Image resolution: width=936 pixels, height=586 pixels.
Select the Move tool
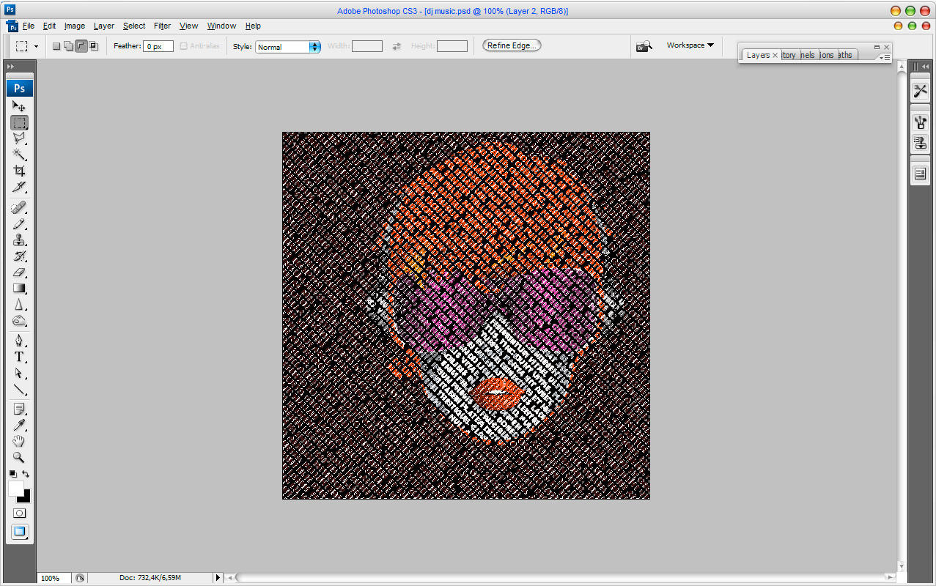point(19,107)
